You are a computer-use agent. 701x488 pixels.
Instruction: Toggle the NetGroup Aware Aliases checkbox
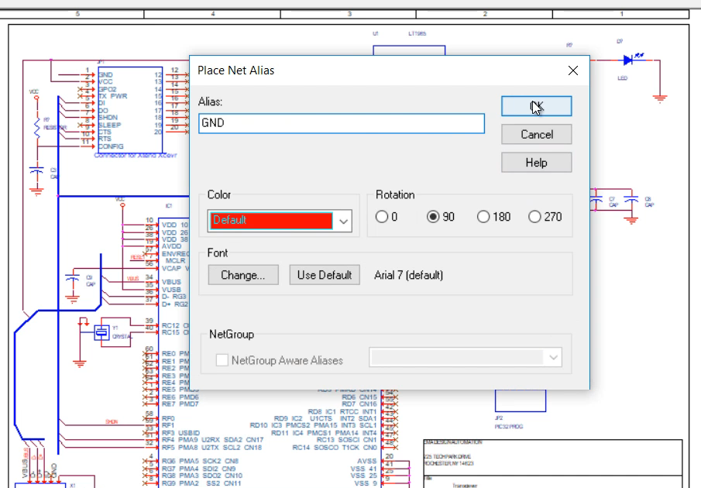[x=223, y=359]
